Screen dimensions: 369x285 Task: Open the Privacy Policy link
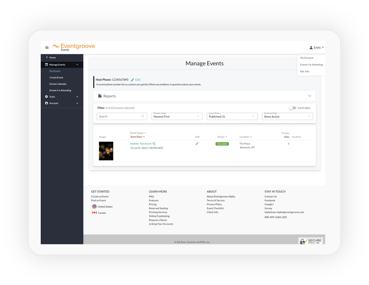click(214, 204)
